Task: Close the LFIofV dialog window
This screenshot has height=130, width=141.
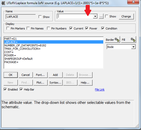Action: [133, 2]
